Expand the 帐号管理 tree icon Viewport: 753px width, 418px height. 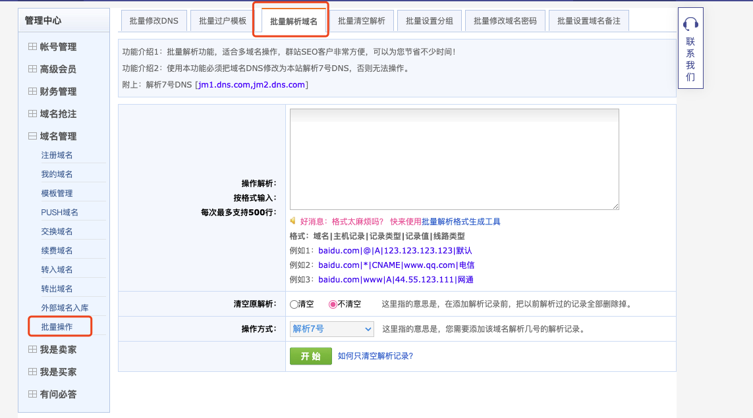[32, 47]
